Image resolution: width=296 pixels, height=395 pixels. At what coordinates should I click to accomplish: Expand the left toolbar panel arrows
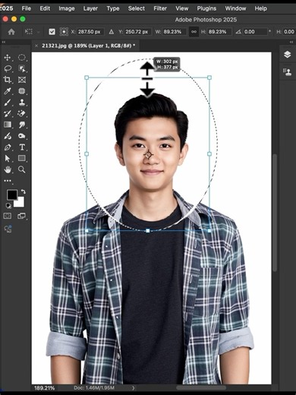(x=4, y=42)
